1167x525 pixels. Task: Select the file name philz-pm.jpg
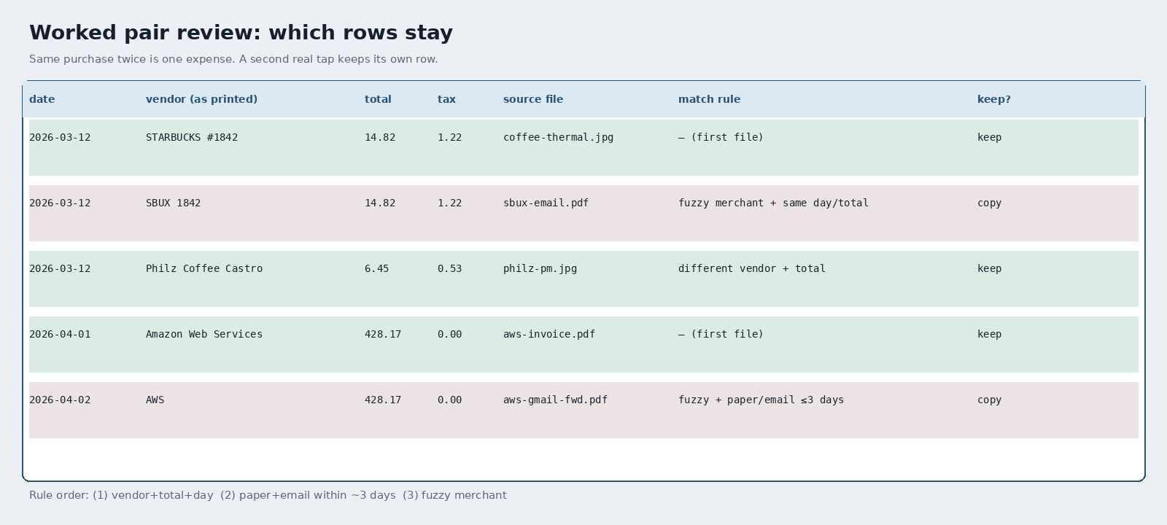click(x=540, y=268)
